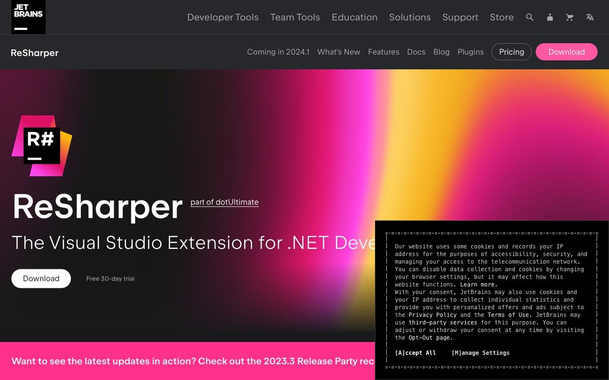Open the Plugins page
This screenshot has width=609, height=380.
471,52
